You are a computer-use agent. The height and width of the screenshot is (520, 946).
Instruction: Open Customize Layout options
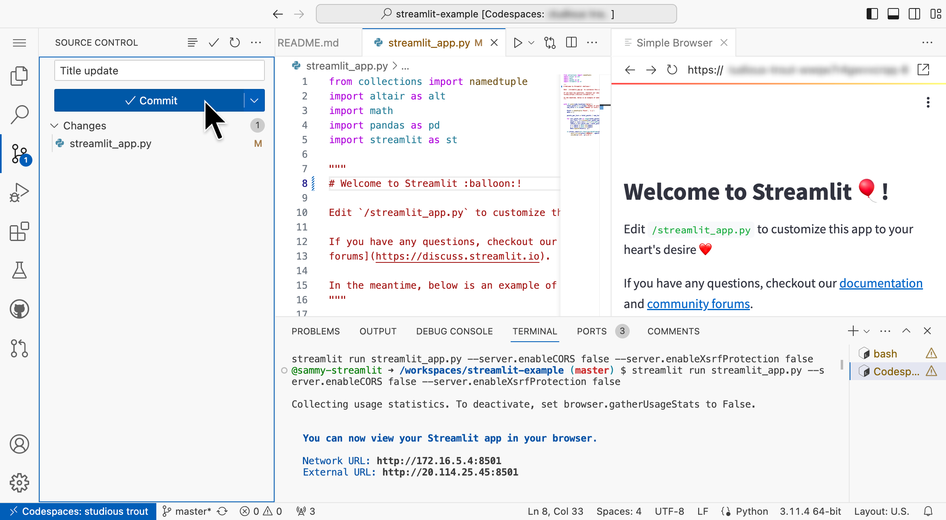(935, 14)
